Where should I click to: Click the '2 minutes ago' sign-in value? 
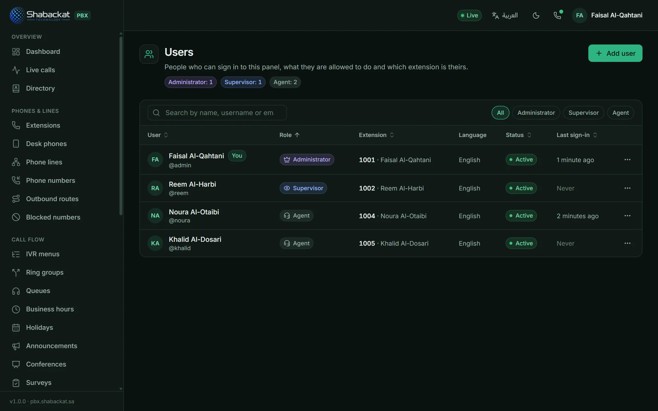tap(577, 216)
